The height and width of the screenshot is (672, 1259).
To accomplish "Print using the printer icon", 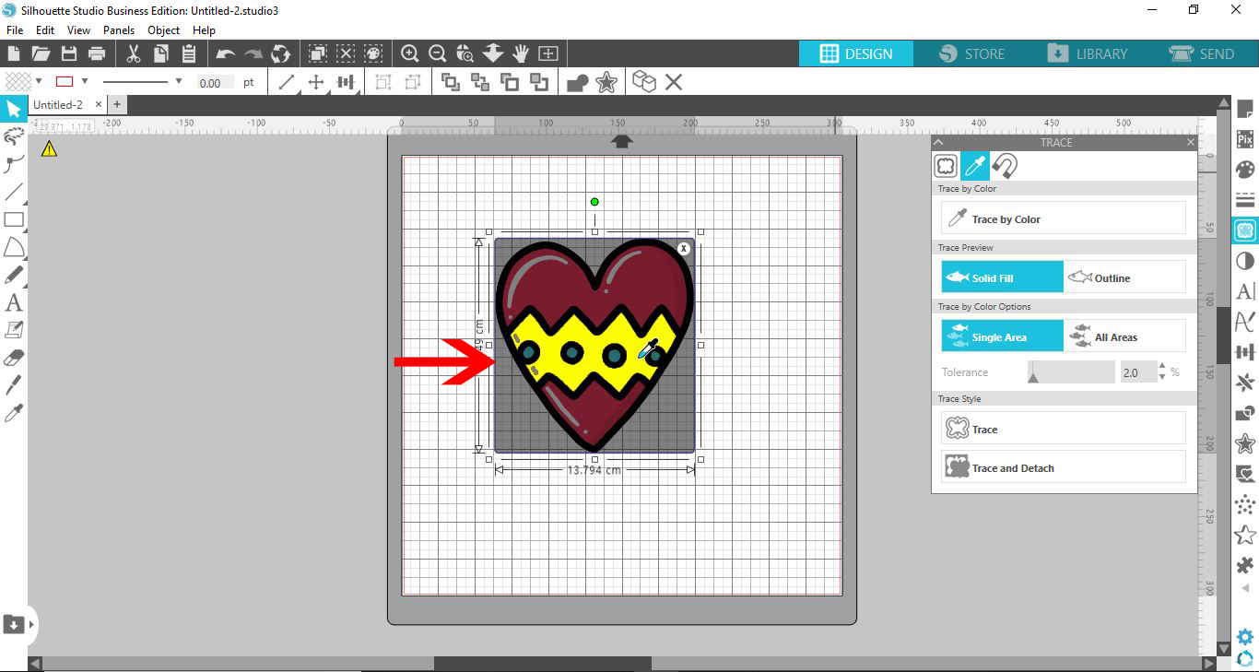I will point(97,53).
